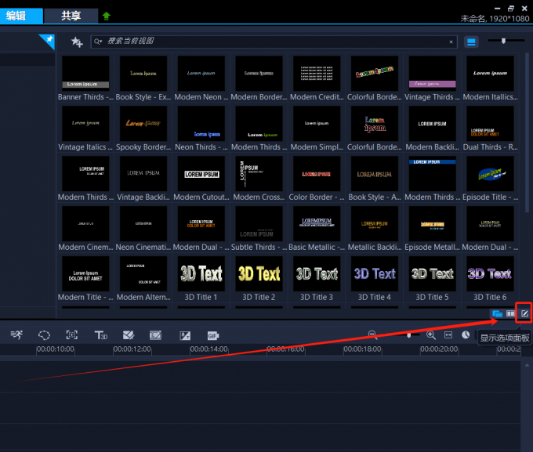Image resolution: width=533 pixels, height=452 pixels.
Task: Select the Color Border red title preset
Action: (317, 173)
